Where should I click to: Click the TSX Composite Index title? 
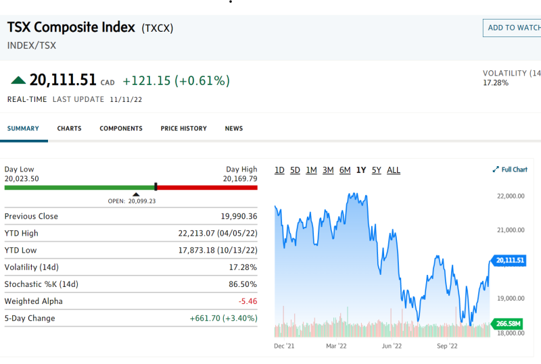(x=71, y=27)
